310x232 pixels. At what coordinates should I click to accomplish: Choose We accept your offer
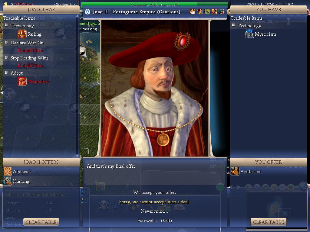tap(154, 192)
